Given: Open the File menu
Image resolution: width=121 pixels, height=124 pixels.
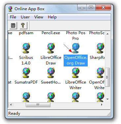Looking at the screenshot, I should (x=13, y=17).
